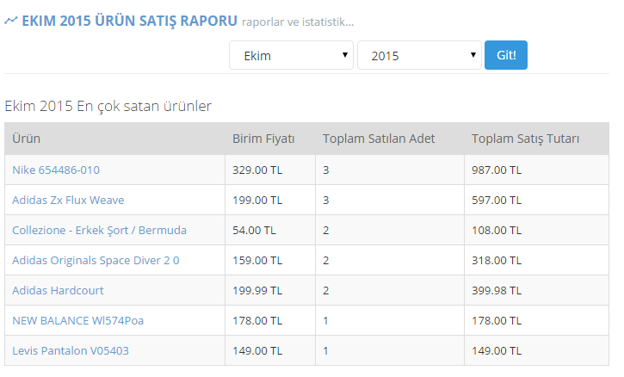The image size is (624, 377).
Task: Select the 987.00 TL total sales cell
Action: (497, 170)
